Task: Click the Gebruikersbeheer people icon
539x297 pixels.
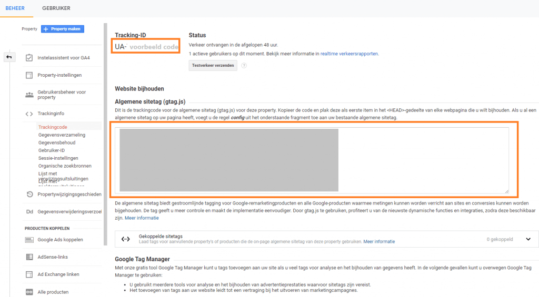Action: click(x=29, y=95)
